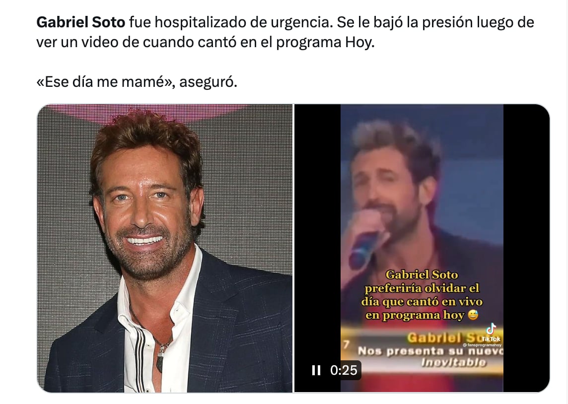The height and width of the screenshot is (404, 568).
Task: Click the Inevitable title in lower banner
Action: point(453,362)
